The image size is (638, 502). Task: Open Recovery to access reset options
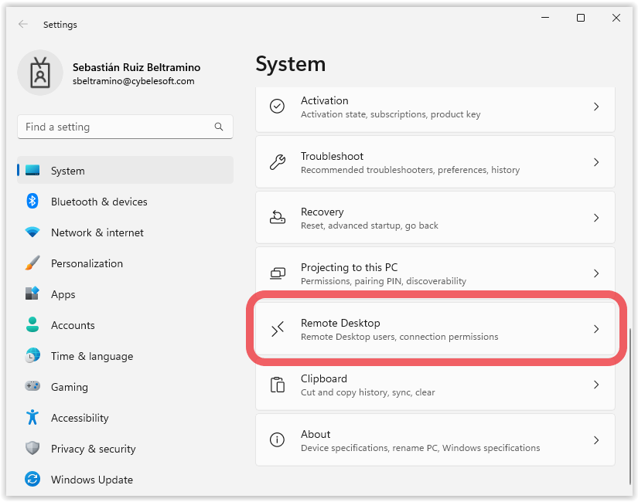click(x=435, y=218)
